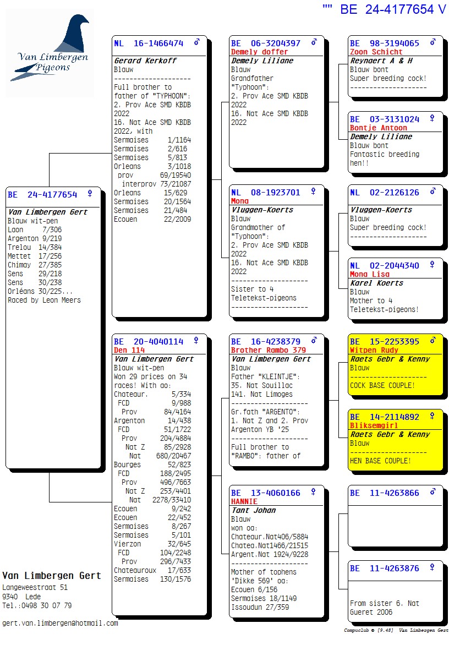Click the large ring number title at top right
The height and width of the screenshot is (645, 449).
[384, 9]
